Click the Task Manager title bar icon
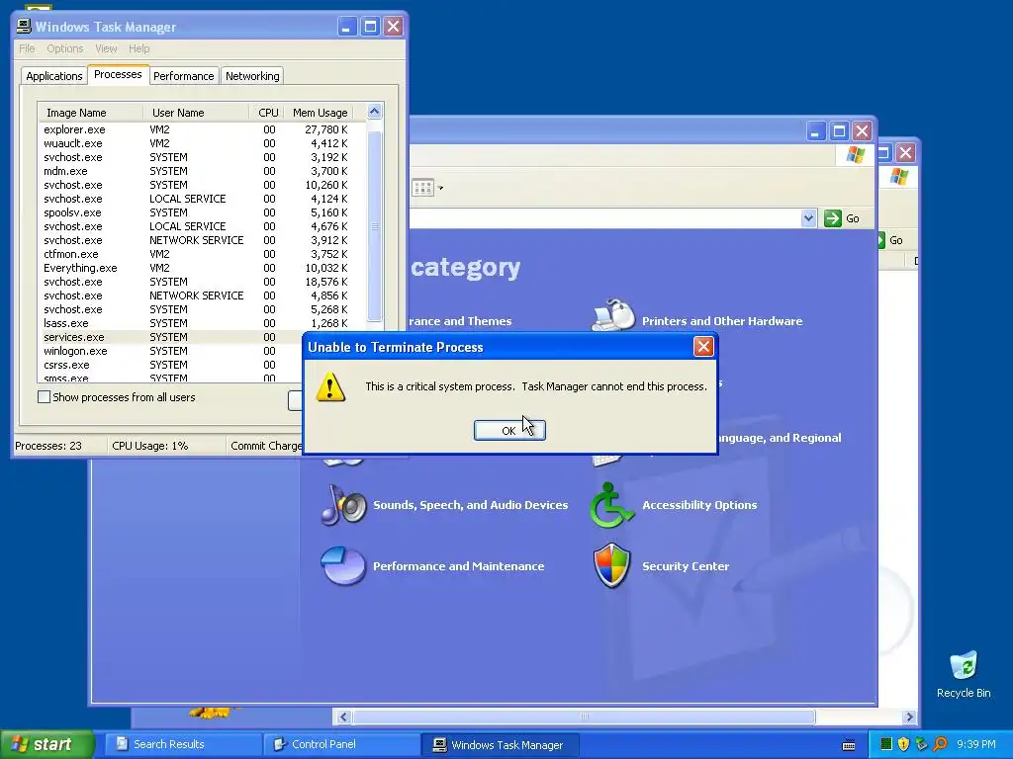The width and height of the screenshot is (1013, 759). [24, 27]
